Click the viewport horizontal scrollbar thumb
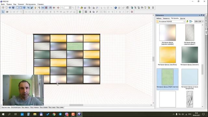Viewport: 208px width, 117px height. pyautogui.click(x=76, y=105)
